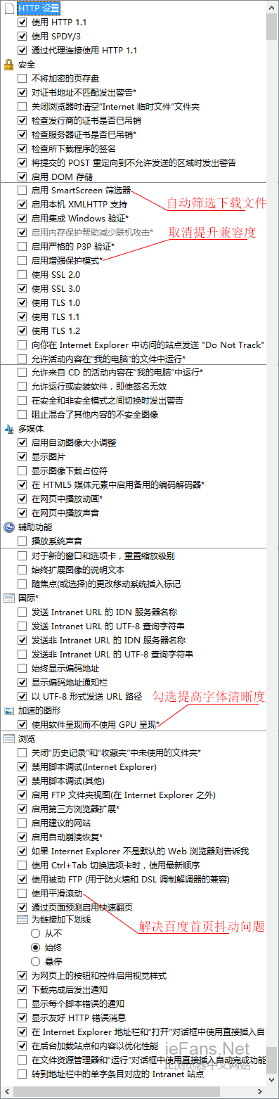Image resolution: width=279 pixels, height=1099 pixels.
Task: Uncheck 使用 SPDY/3 option
Action: [23, 37]
